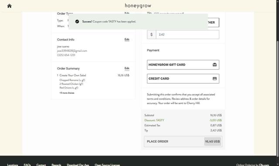Click the Subtotal 16,16 US$ value
The height and width of the screenshot is (166, 279).
coord(216,115)
